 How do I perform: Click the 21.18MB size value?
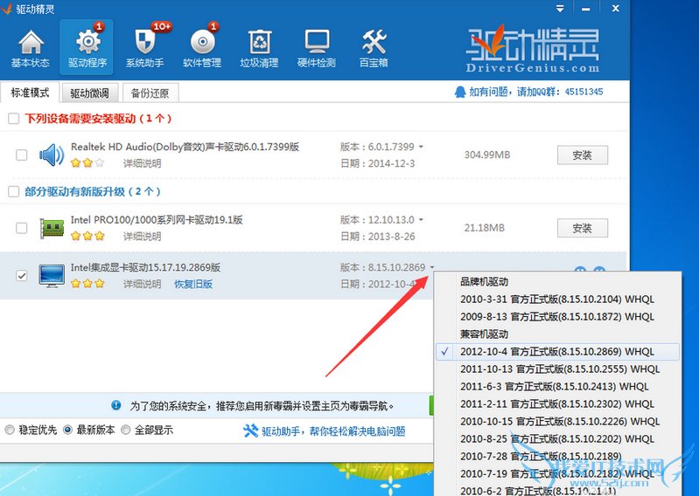(484, 228)
